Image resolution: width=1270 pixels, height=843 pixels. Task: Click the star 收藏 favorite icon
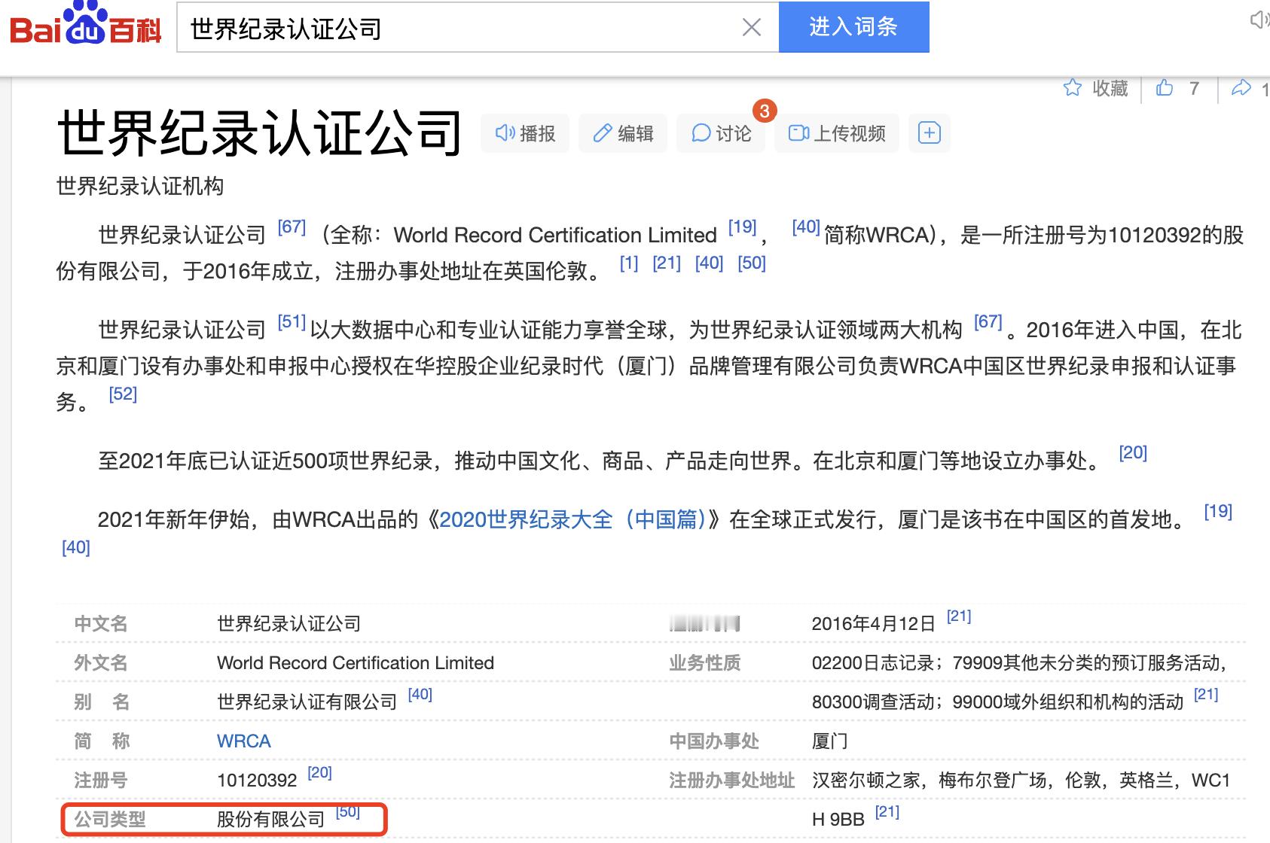(x=1072, y=88)
